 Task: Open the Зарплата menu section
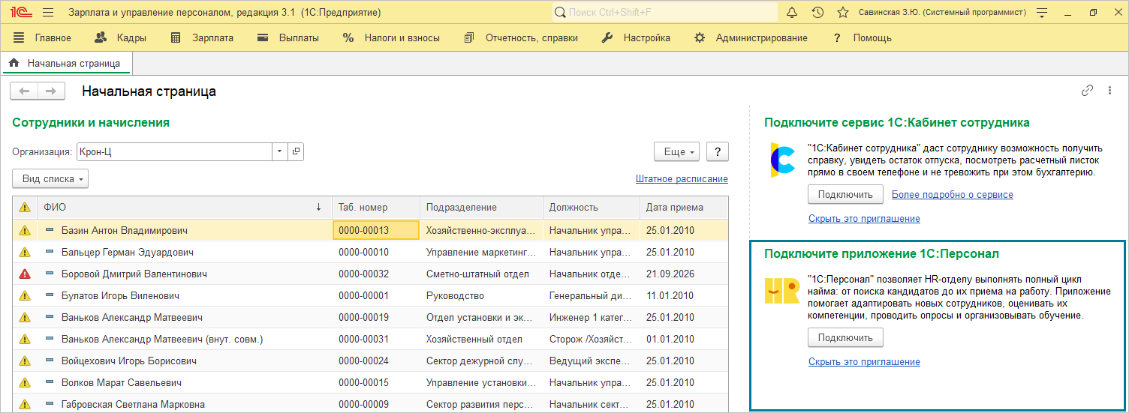point(201,38)
